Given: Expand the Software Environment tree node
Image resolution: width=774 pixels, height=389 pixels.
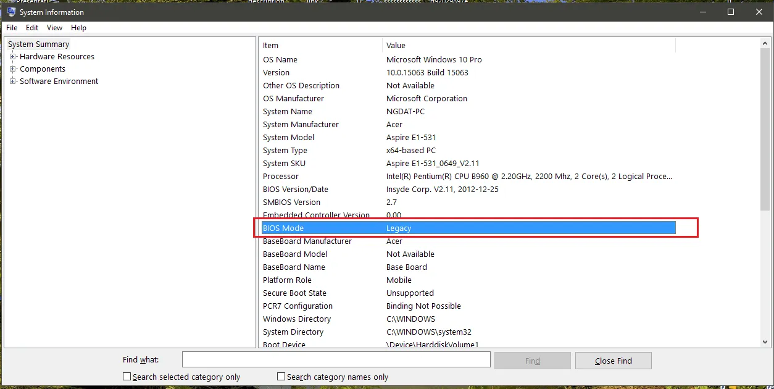Looking at the screenshot, I should [14, 81].
